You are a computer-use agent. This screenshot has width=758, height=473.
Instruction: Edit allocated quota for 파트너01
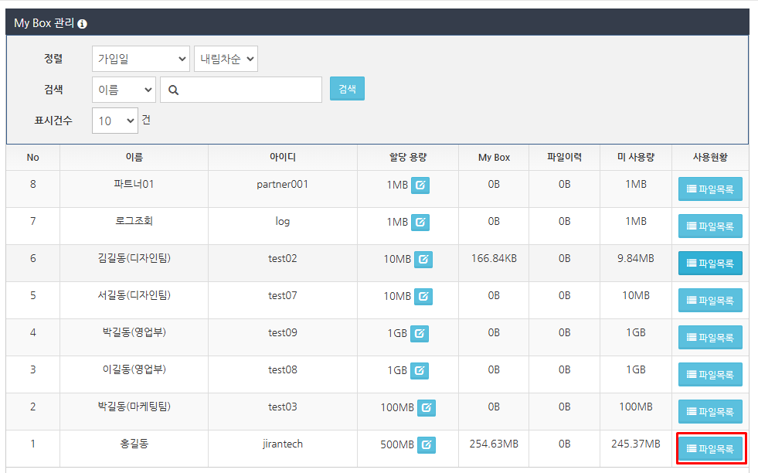click(420, 185)
